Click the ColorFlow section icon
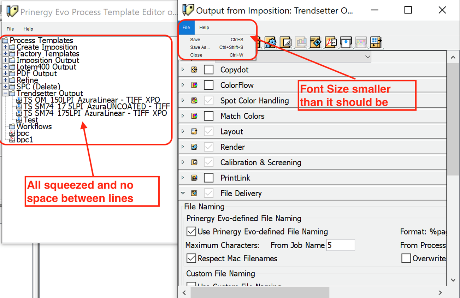The height and width of the screenshot is (298, 460). click(x=194, y=85)
